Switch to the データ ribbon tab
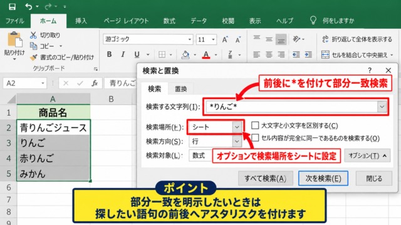 (x=199, y=21)
